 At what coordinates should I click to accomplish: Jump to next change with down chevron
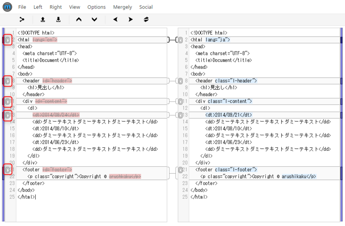(x=94, y=19)
